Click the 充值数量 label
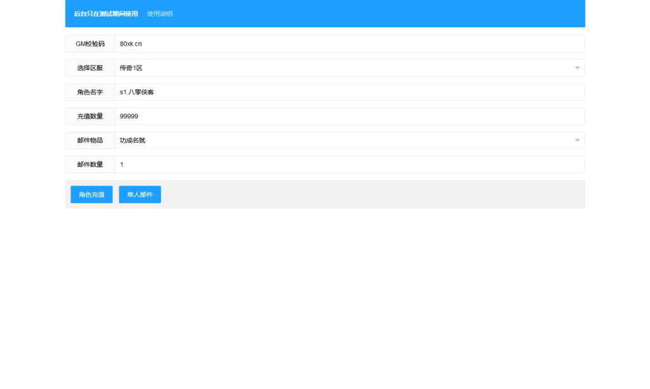 (x=90, y=116)
